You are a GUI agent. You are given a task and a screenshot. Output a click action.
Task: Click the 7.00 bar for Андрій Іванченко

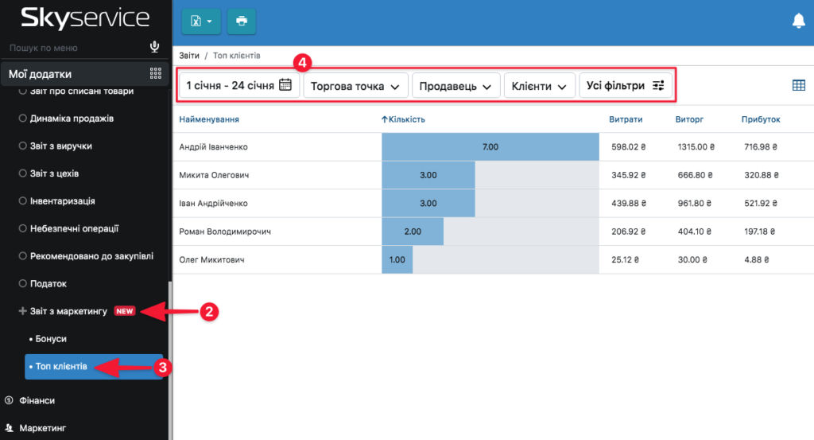(x=490, y=146)
